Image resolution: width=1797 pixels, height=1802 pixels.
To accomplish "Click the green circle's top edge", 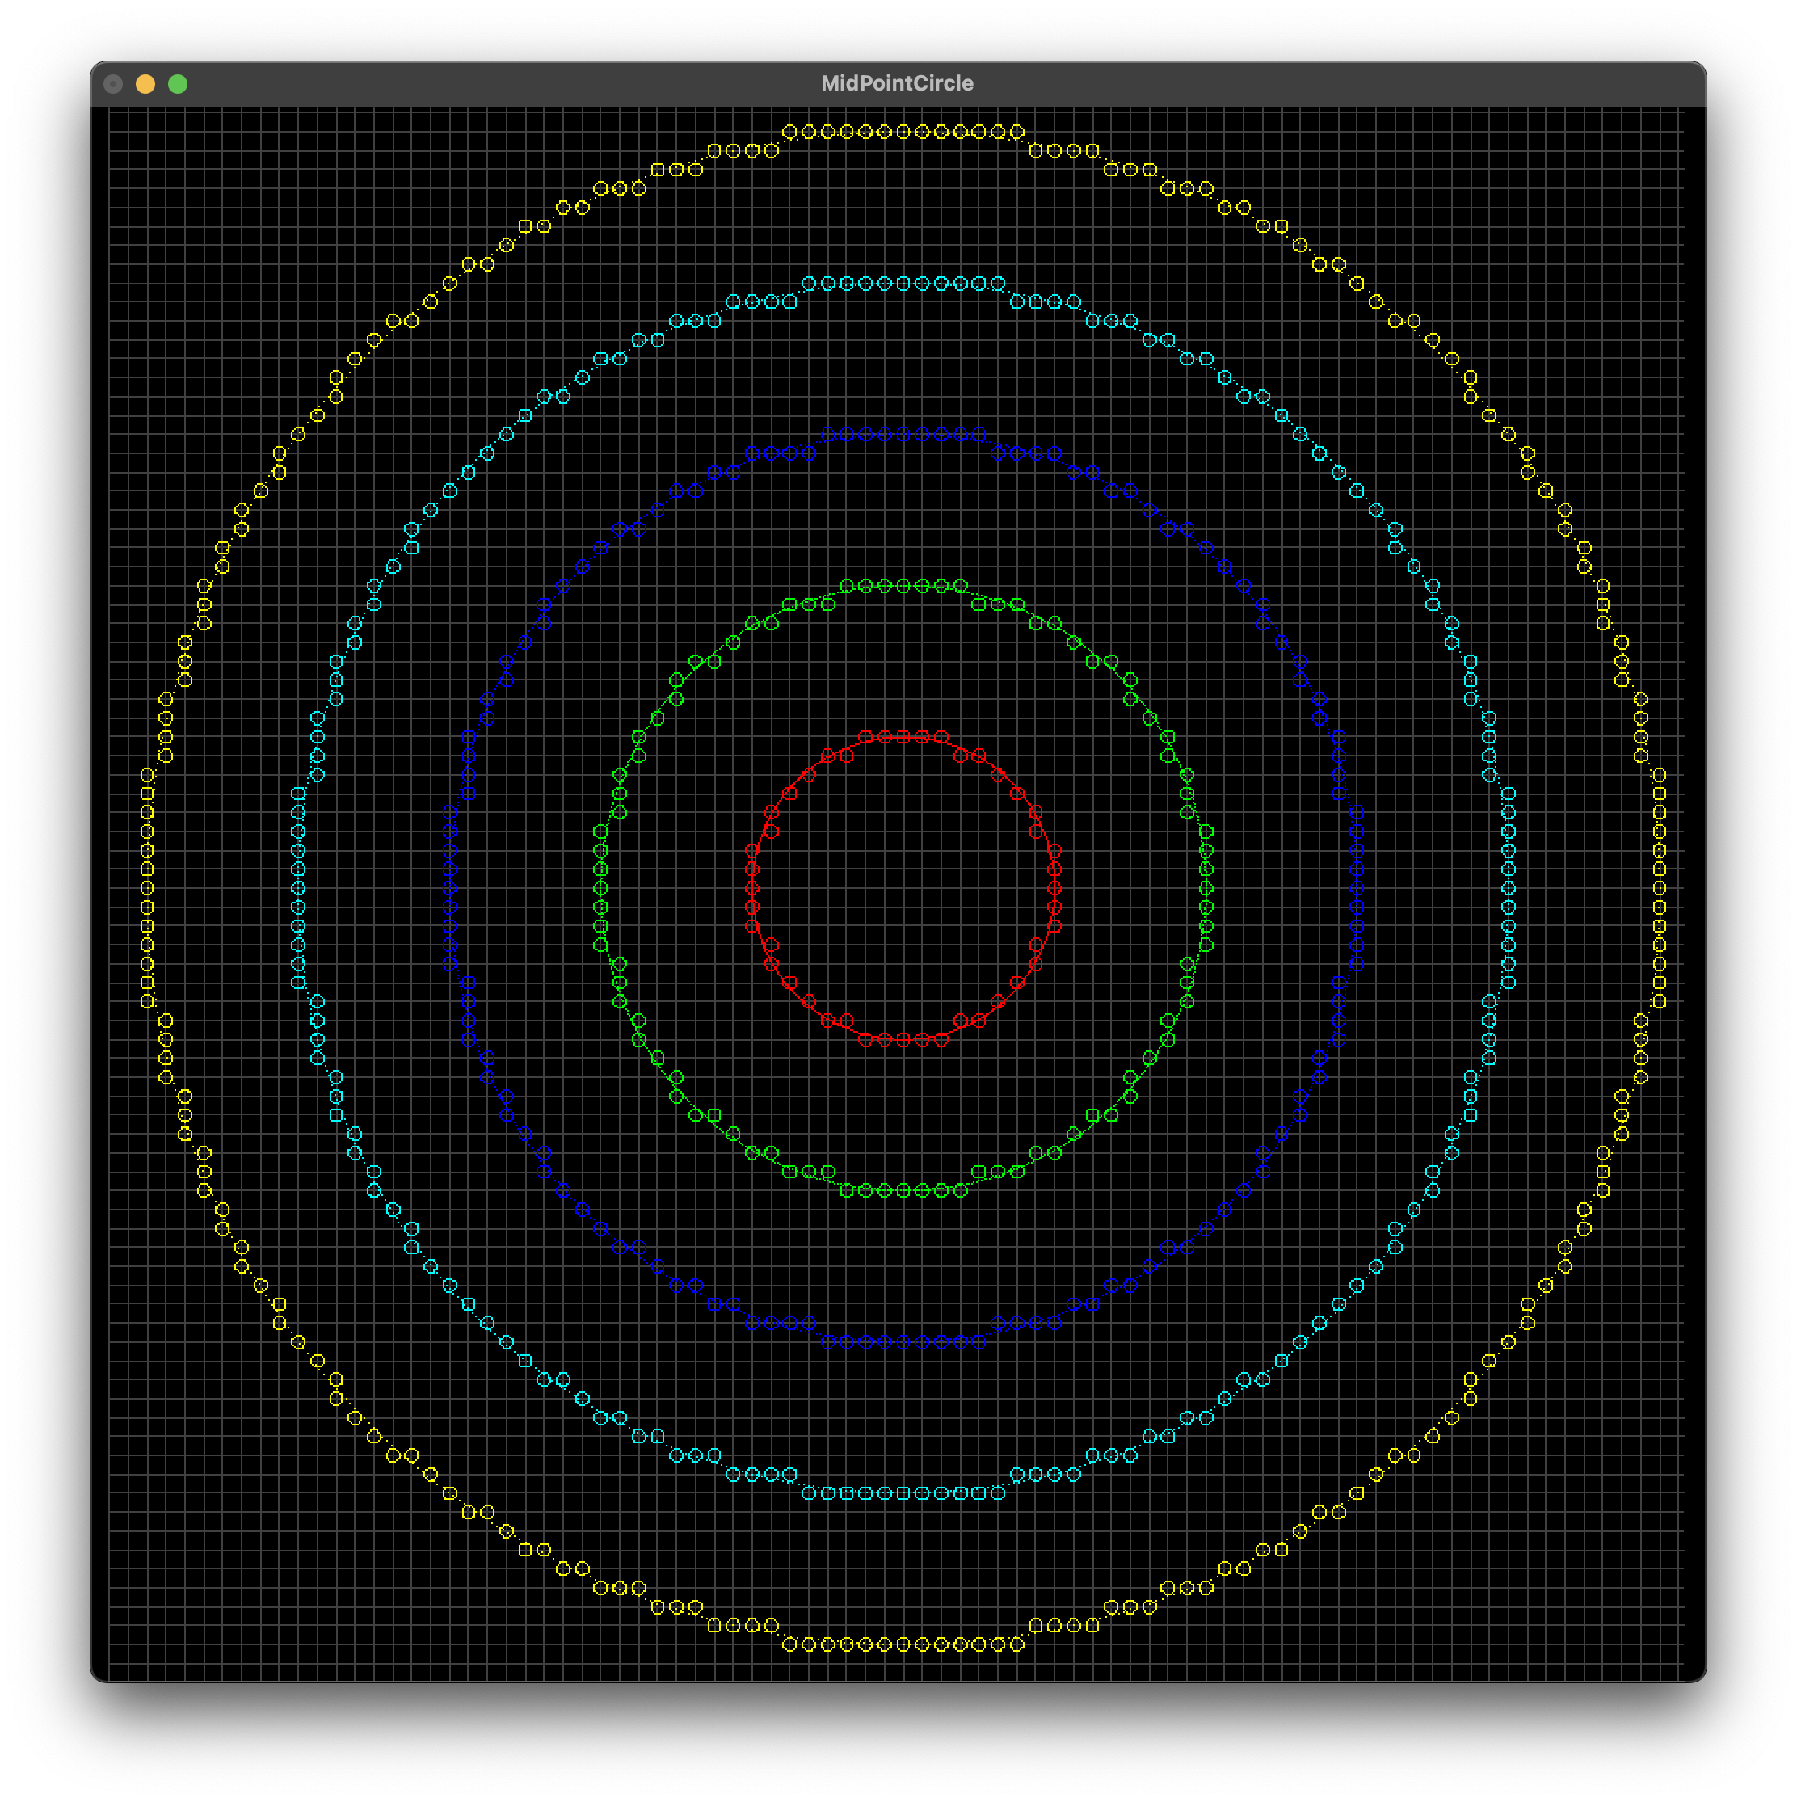I will 903,586.
